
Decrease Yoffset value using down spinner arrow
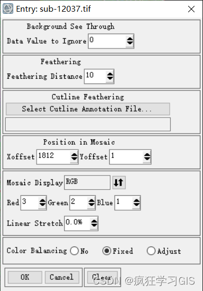(147, 159)
